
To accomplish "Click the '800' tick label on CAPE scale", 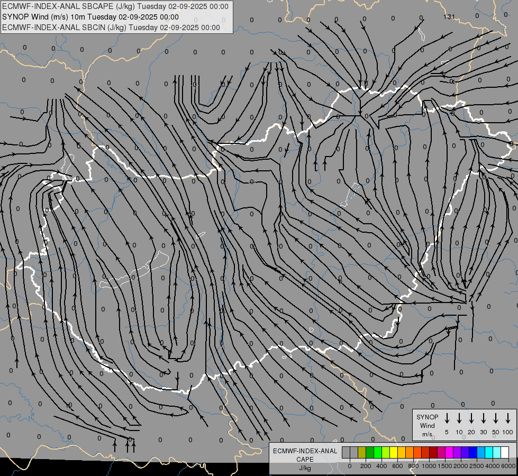I will [x=414, y=466].
